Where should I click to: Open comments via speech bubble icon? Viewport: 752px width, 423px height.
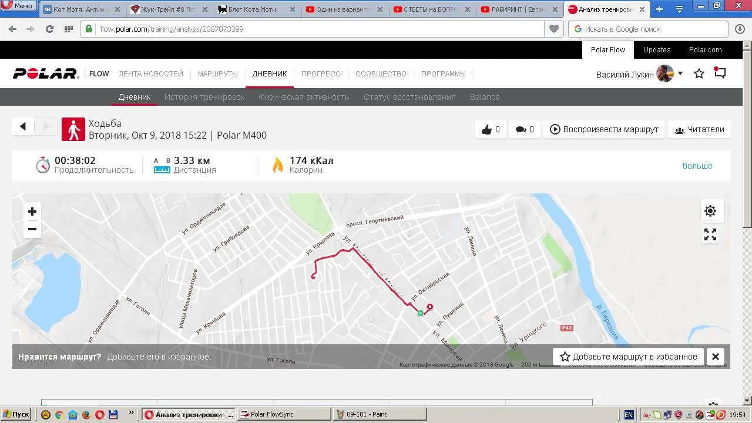click(525, 129)
